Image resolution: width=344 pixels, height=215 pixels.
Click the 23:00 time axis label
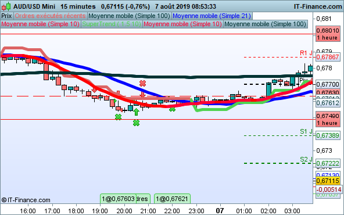tap(196, 211)
